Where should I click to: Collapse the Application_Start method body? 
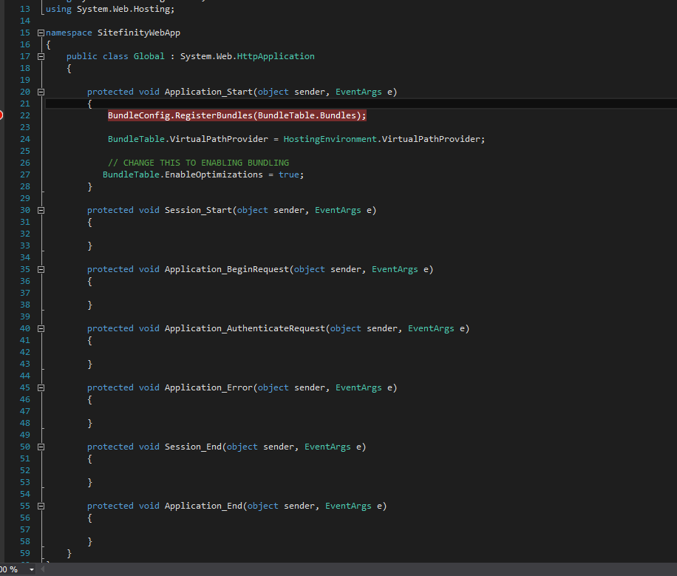(x=41, y=91)
